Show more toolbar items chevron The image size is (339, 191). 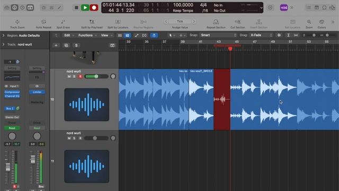333,22
